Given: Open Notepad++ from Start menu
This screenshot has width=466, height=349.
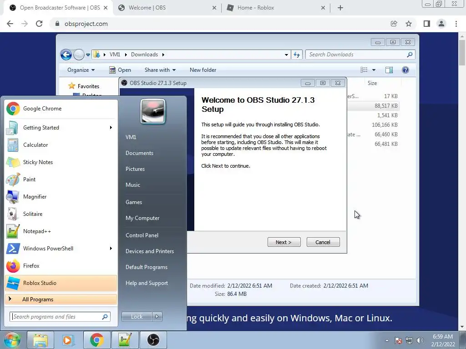Looking at the screenshot, I should pos(61,231).
